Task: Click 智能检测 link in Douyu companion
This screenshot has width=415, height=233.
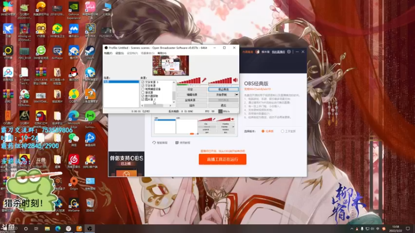Action: (x=160, y=143)
